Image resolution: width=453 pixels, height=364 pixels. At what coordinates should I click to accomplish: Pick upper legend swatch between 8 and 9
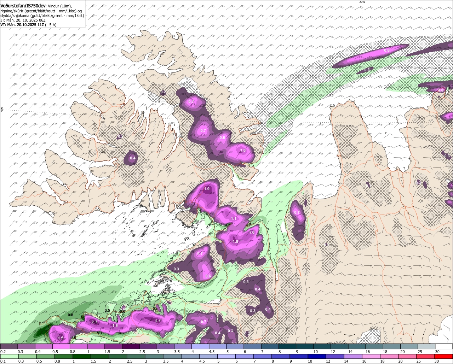(287, 347)
